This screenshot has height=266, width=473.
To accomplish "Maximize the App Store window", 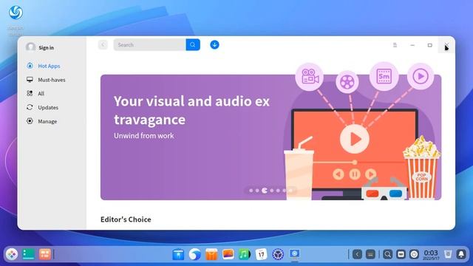I will (x=430, y=45).
